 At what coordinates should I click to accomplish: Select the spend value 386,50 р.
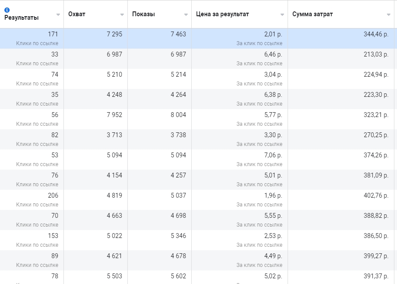(376, 236)
